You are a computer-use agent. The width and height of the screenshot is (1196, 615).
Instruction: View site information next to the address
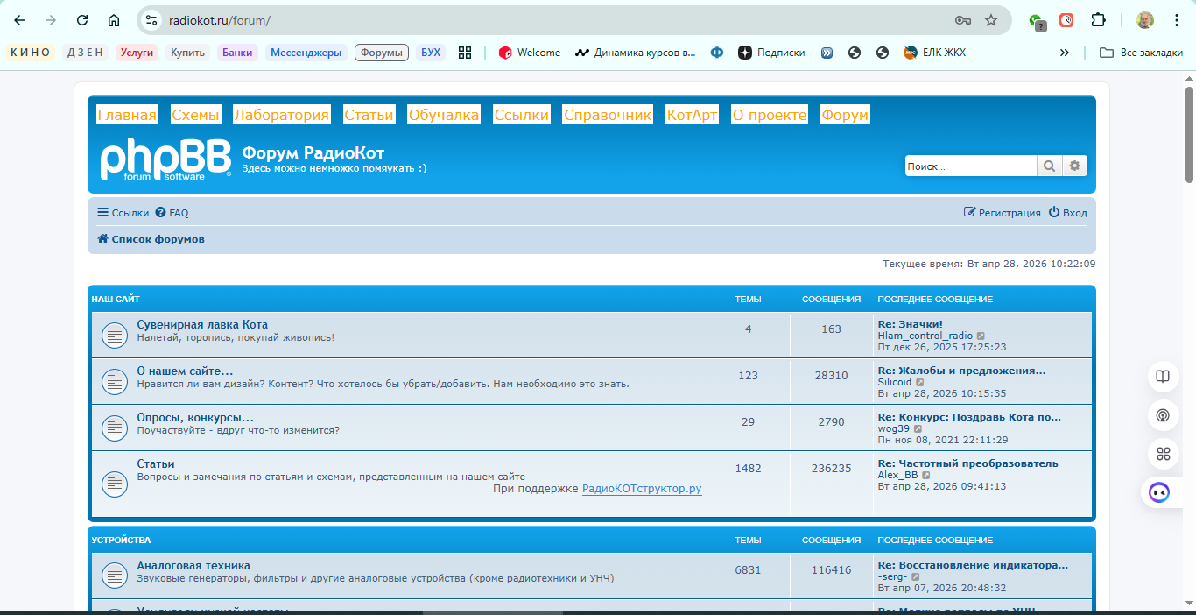[x=151, y=20]
